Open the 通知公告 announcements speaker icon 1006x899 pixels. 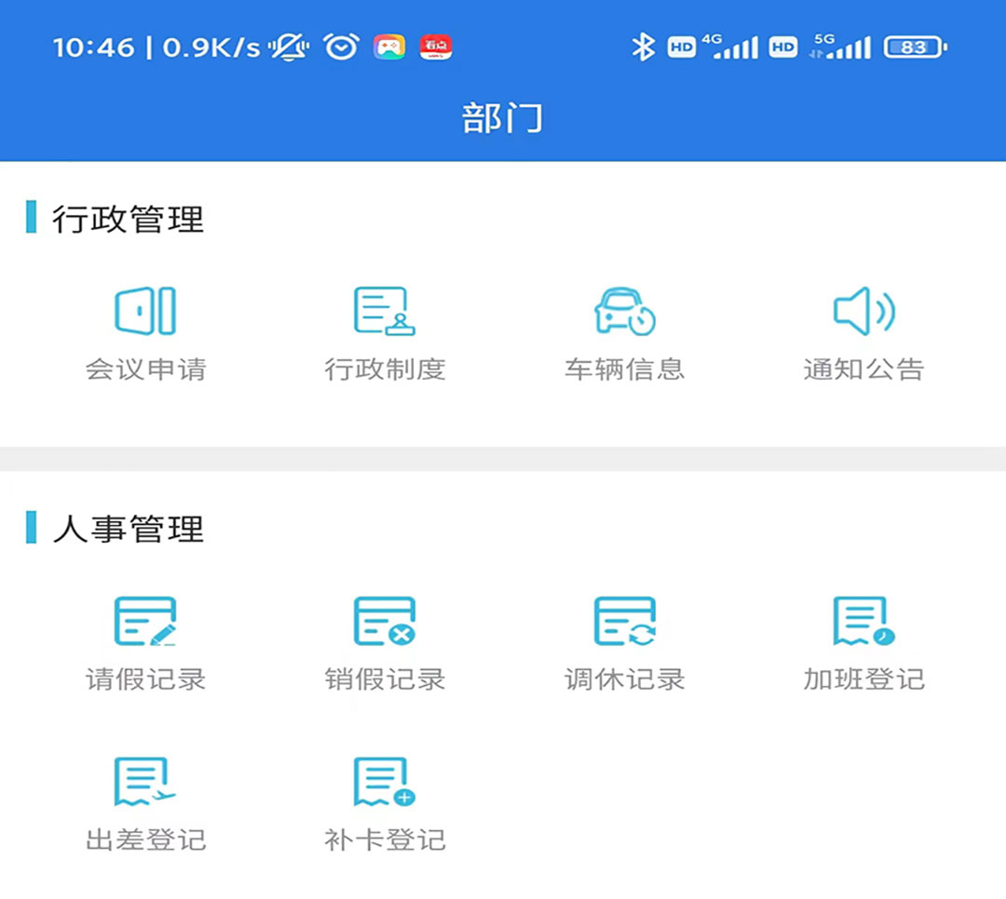[x=863, y=311]
